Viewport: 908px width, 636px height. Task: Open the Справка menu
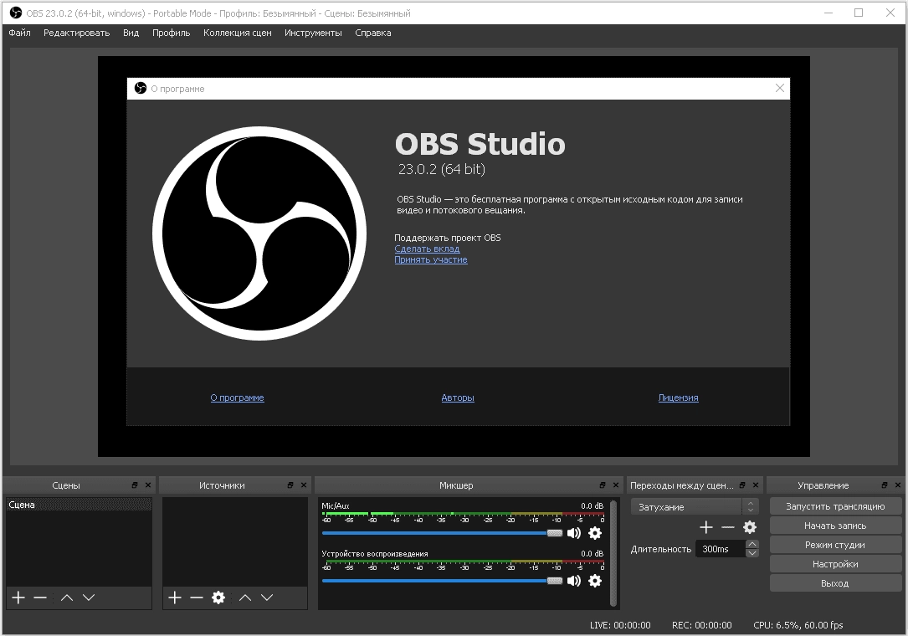pyautogui.click(x=373, y=33)
